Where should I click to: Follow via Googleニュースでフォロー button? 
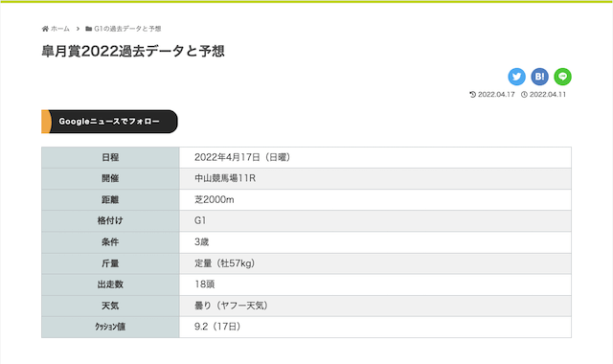[x=109, y=122]
